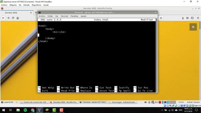
Task: Open the Firefox home page icon
Action: (x=18, y=18)
